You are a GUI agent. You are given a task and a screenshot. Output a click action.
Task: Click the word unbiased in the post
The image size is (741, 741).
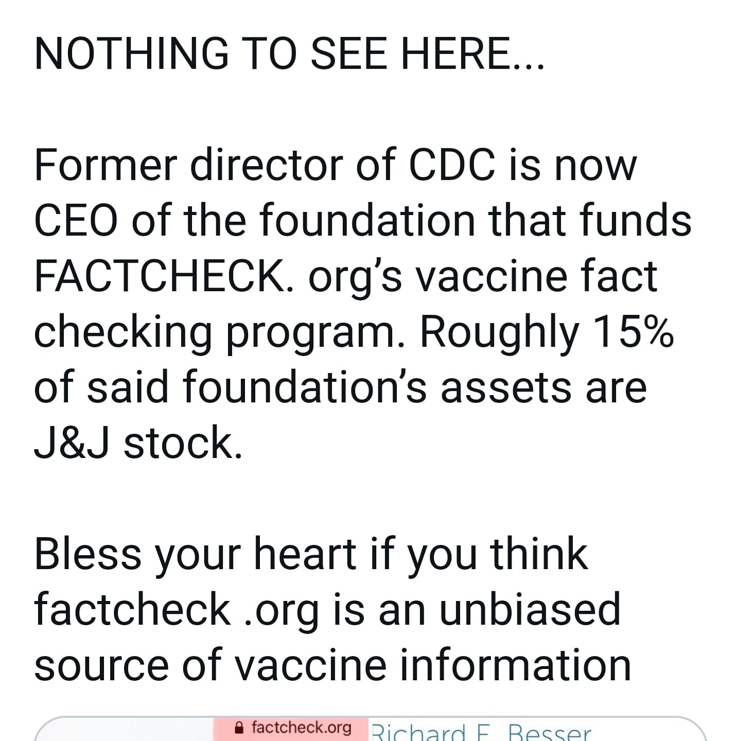point(530,609)
